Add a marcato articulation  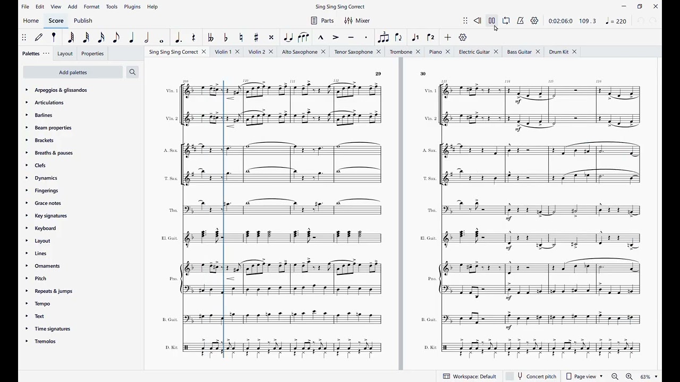(x=321, y=38)
